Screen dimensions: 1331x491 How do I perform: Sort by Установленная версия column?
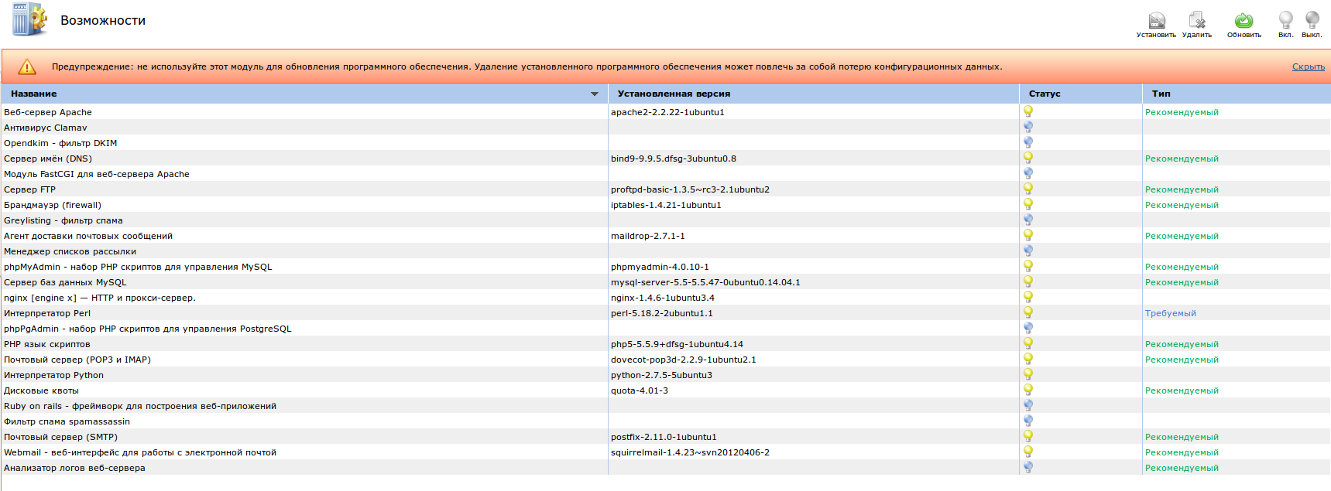coord(674,94)
